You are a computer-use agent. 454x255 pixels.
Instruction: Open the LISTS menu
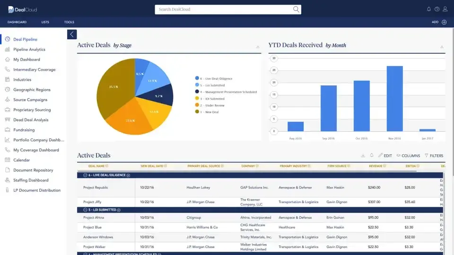click(45, 22)
